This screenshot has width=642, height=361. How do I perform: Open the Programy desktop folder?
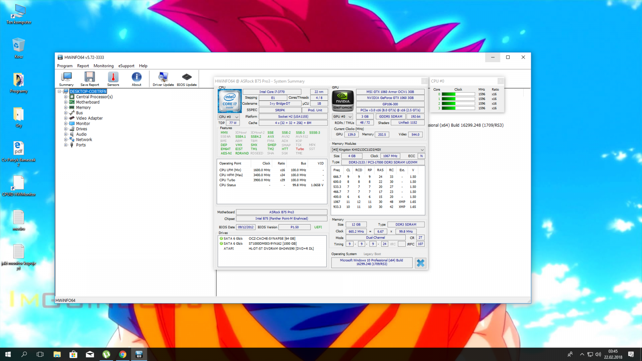[19, 83]
